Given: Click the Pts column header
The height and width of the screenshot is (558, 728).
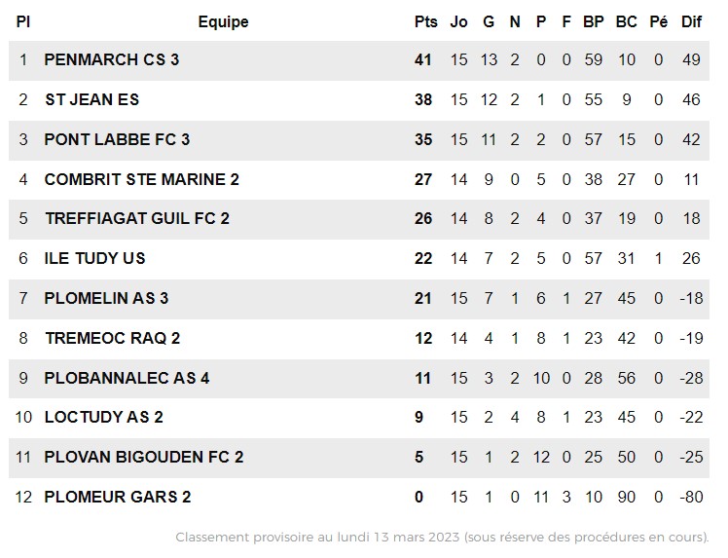Looking at the screenshot, I should click(425, 21).
